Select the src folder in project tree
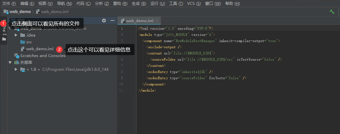The height and width of the screenshot is (134, 340). (x=29, y=42)
